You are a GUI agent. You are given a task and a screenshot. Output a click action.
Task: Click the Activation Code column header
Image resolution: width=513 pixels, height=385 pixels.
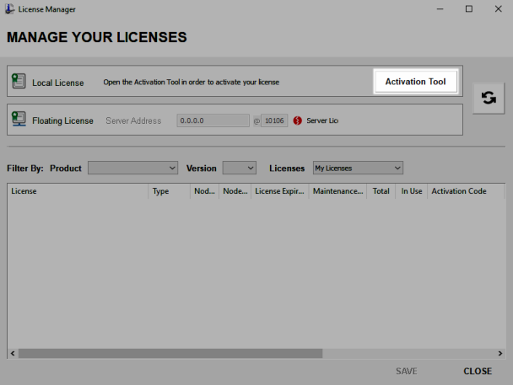tap(466, 191)
